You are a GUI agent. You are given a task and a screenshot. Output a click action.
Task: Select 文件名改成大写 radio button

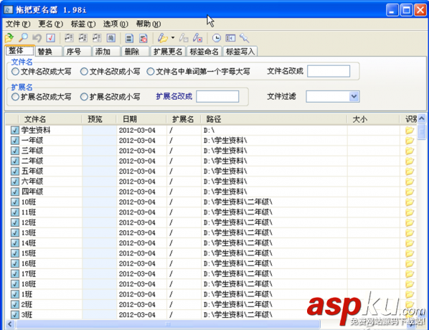[15, 72]
